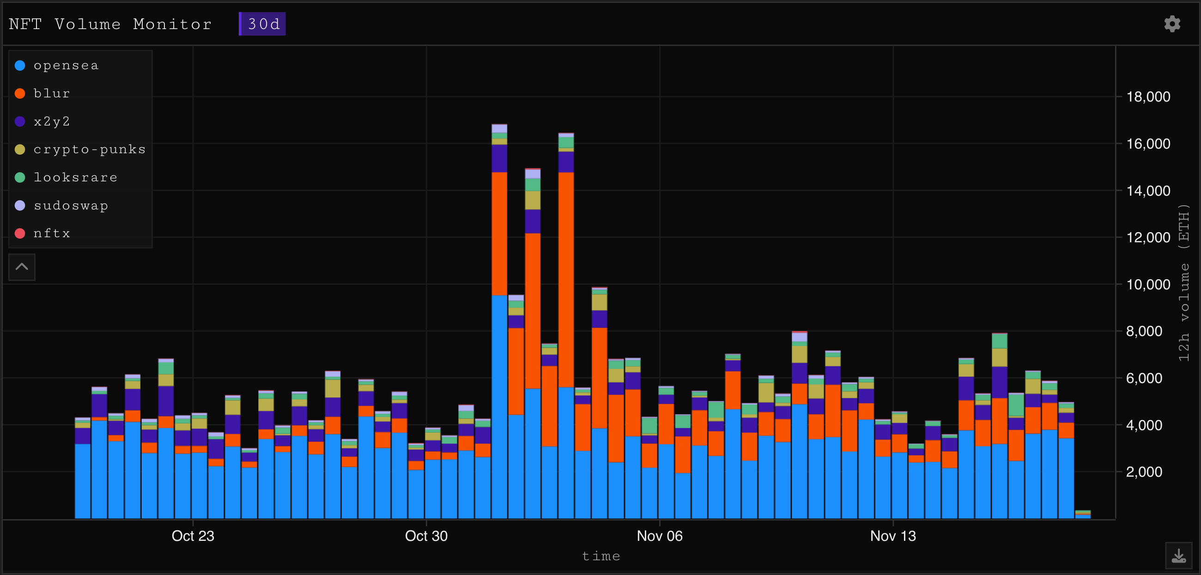
Task: Toggle the opensea series in legend
Action: click(66, 65)
